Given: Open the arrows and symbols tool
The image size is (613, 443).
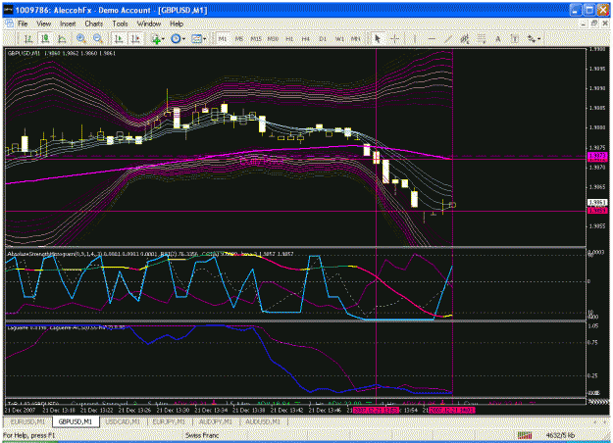Looking at the screenshot, I should [x=532, y=38].
